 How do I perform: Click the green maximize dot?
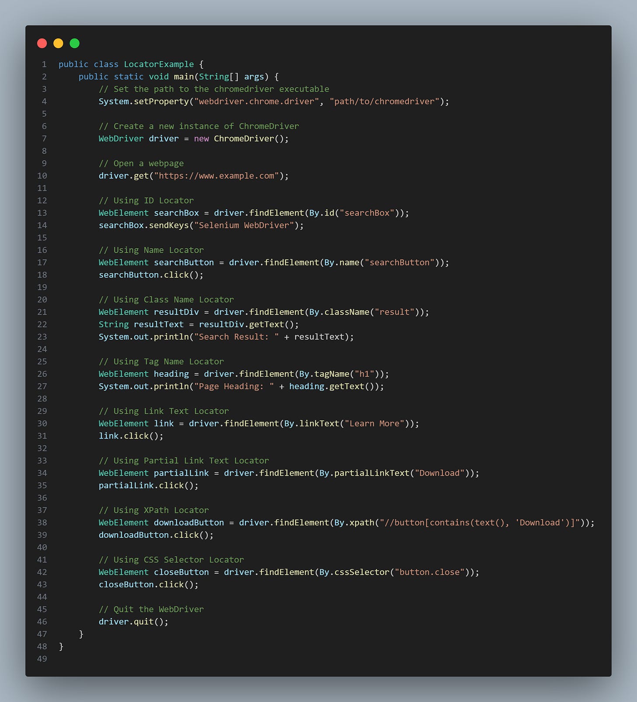pyautogui.click(x=75, y=43)
